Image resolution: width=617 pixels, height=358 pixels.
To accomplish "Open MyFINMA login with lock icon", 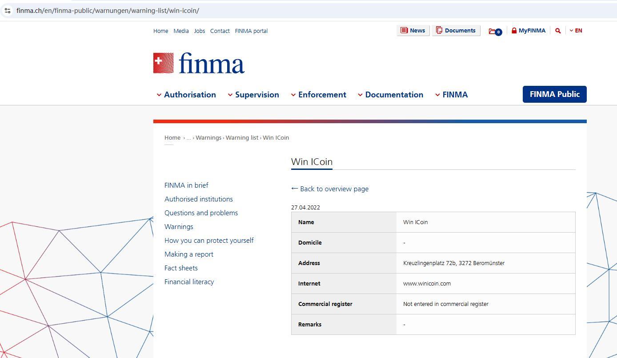I will [528, 31].
